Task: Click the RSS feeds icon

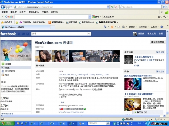Action: (112, 27)
